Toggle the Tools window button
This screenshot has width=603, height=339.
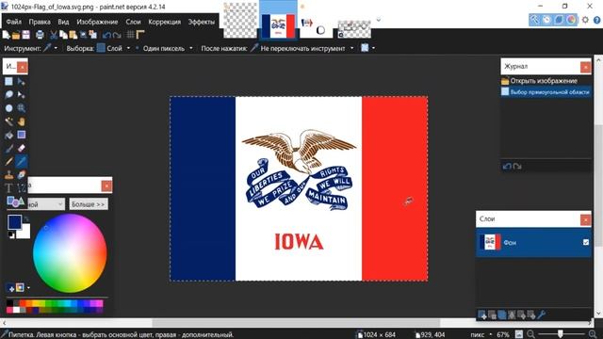click(534, 20)
